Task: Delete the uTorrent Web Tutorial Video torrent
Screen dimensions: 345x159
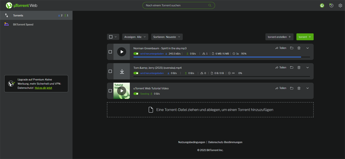Action: point(299,88)
